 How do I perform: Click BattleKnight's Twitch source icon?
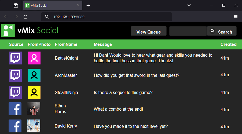pyautogui.click(x=15, y=58)
